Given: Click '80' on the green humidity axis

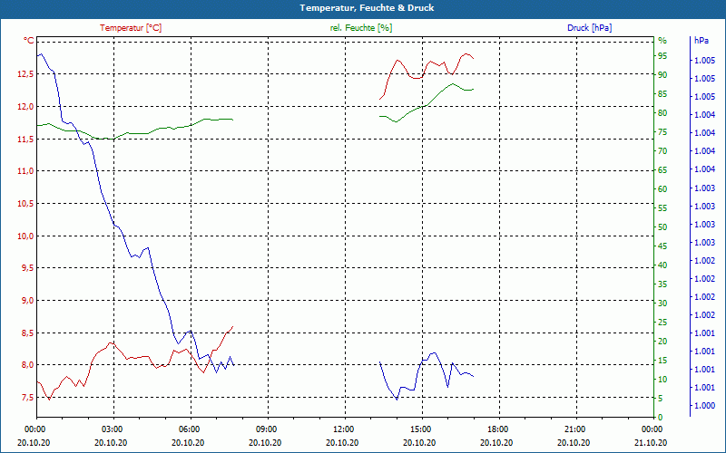Looking at the screenshot, I should (x=662, y=112).
